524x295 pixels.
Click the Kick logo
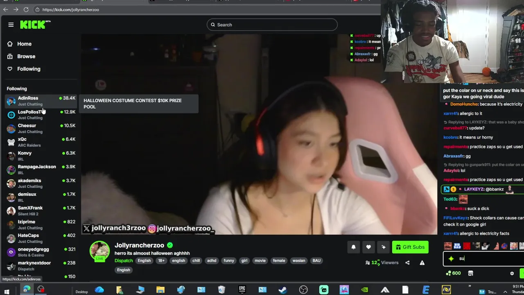click(35, 25)
